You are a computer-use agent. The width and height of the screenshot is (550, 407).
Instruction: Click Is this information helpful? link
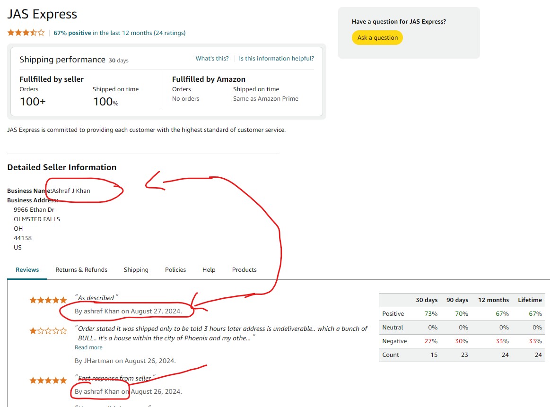tap(276, 59)
